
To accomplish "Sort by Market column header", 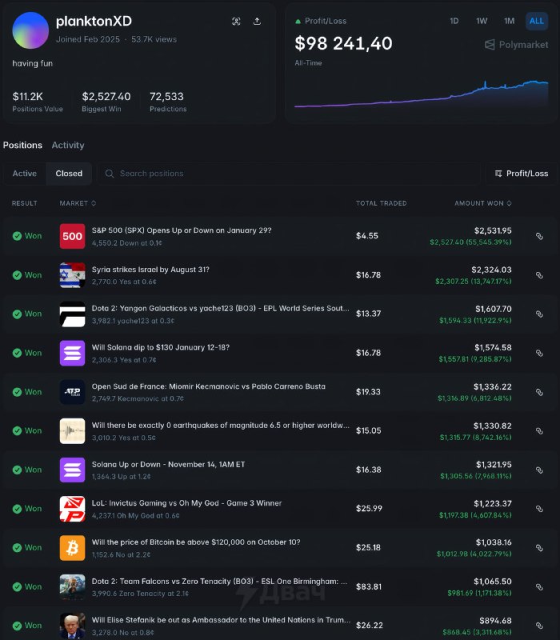I will 78,203.
